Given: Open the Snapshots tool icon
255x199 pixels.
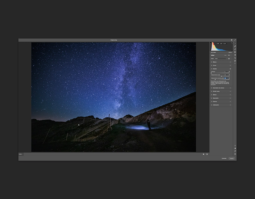Looking at the screenshot, I should point(235,61).
